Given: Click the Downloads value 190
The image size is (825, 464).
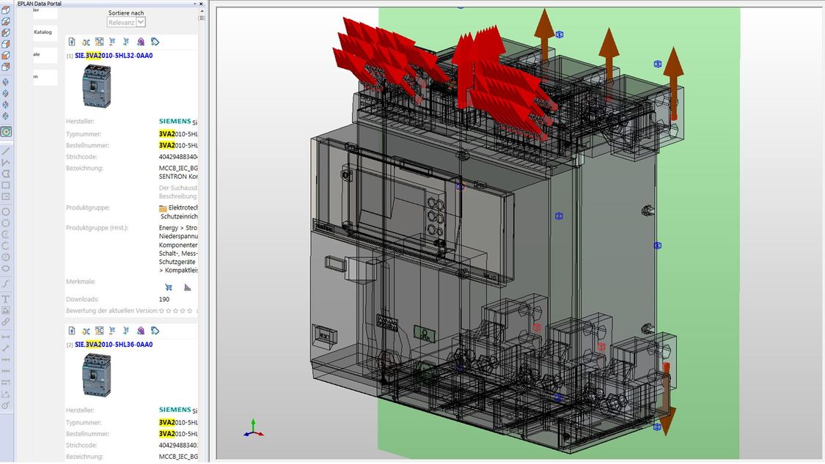Looking at the screenshot, I should point(164,299).
